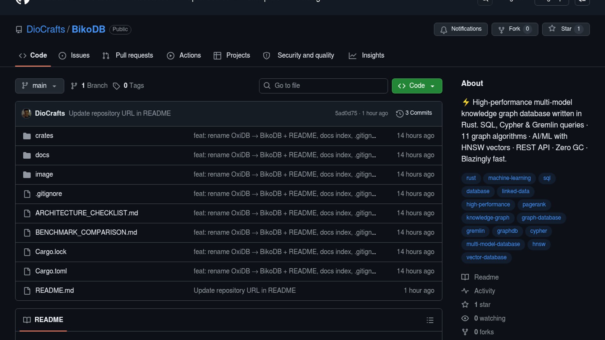Open the watching eye icon link
This screenshot has height=340, width=605.
(x=465, y=318)
